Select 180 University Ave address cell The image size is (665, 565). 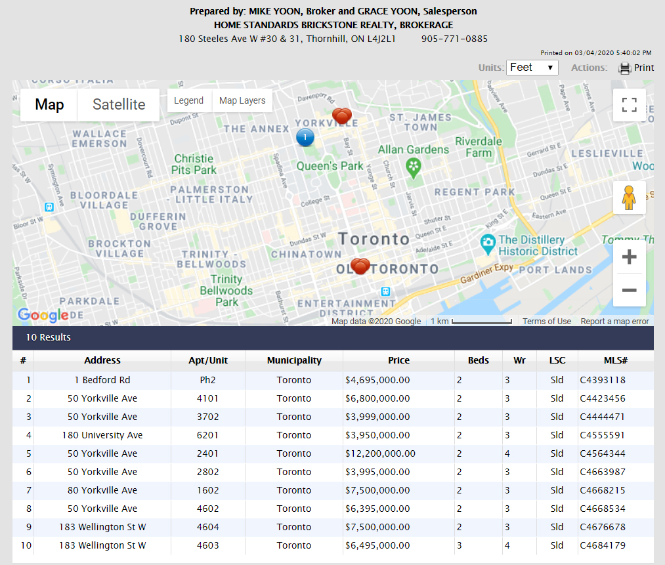point(102,435)
